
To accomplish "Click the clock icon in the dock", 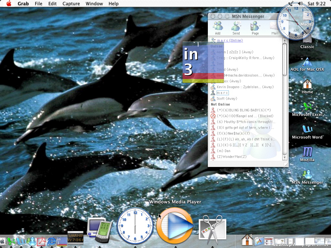I will click(135, 225).
